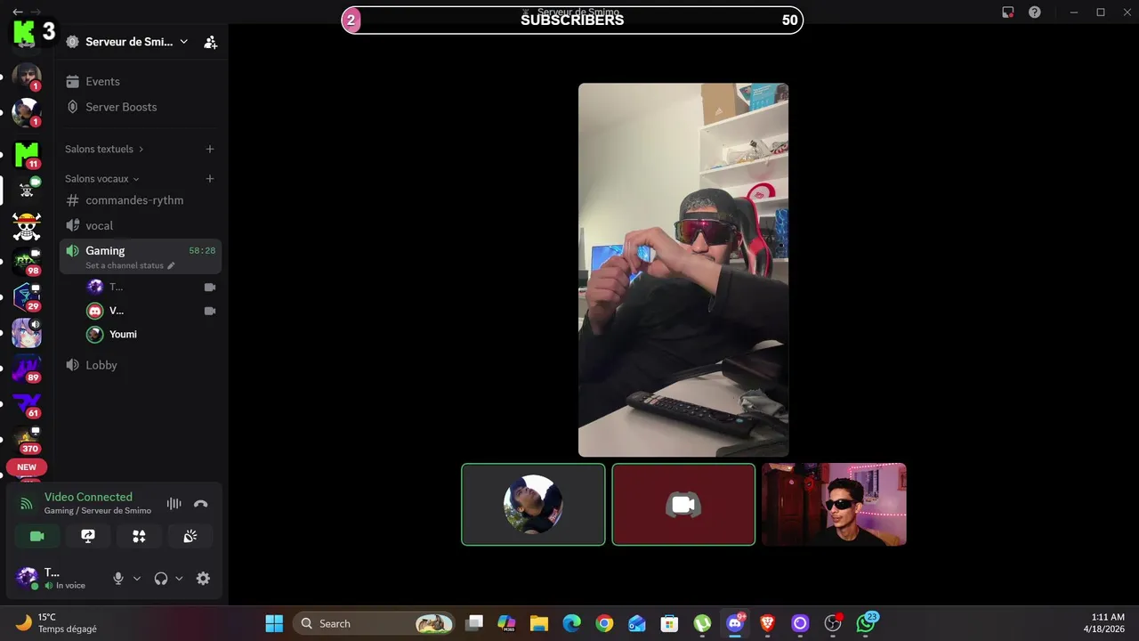The width and height of the screenshot is (1139, 641).
Task: Turn off camera with green video button
Action: coord(37,536)
